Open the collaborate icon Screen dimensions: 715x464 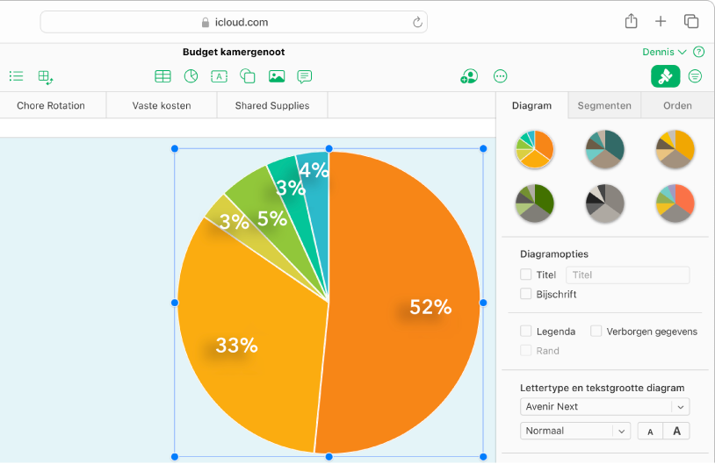click(469, 76)
